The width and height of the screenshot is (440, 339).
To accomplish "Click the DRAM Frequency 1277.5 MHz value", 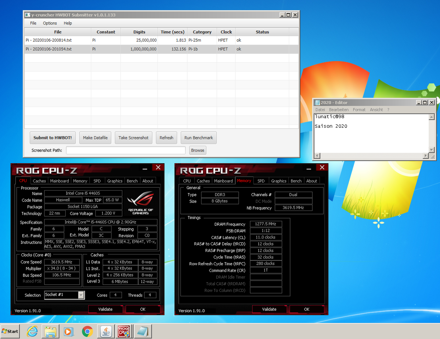I will [266, 224].
